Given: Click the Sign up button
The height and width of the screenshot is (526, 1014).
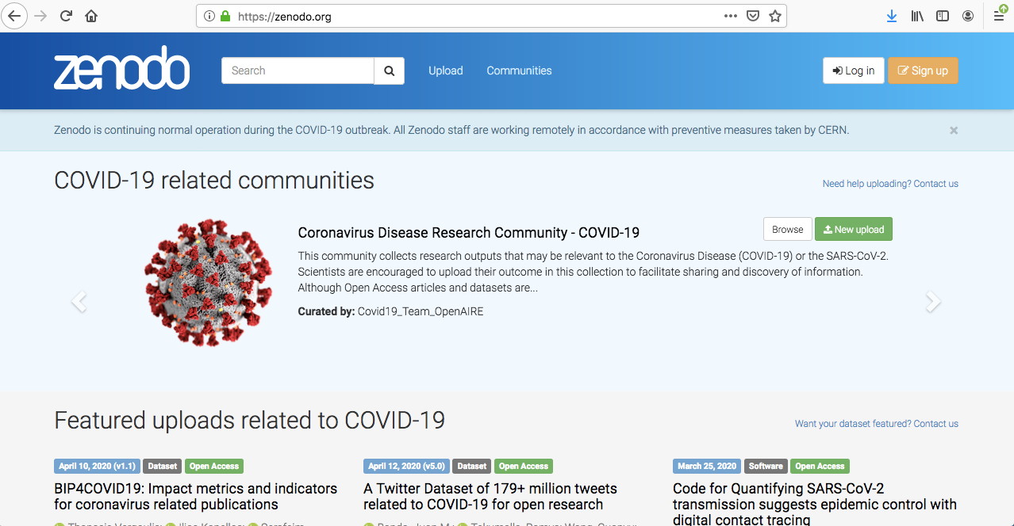Looking at the screenshot, I should [x=923, y=71].
